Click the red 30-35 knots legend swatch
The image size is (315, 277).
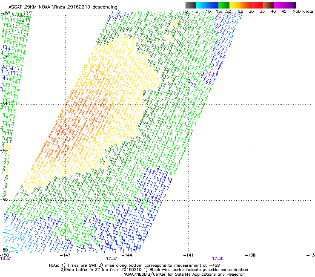tap(257, 5)
